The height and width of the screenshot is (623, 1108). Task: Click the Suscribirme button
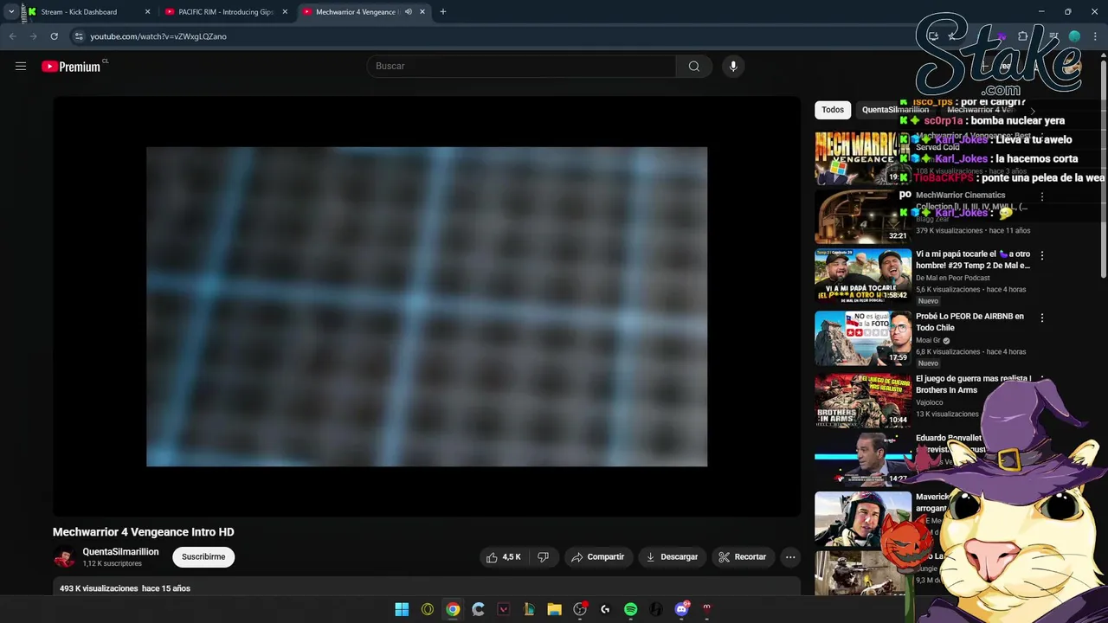coord(203,557)
